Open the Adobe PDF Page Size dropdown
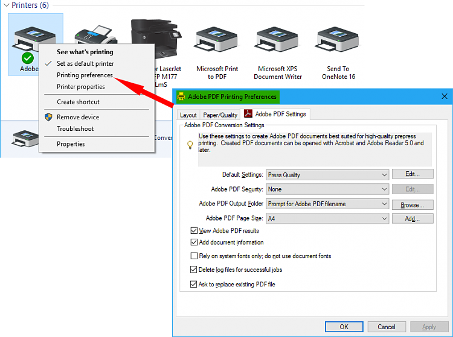Viewport: 453px width, 337px height. 327,218
